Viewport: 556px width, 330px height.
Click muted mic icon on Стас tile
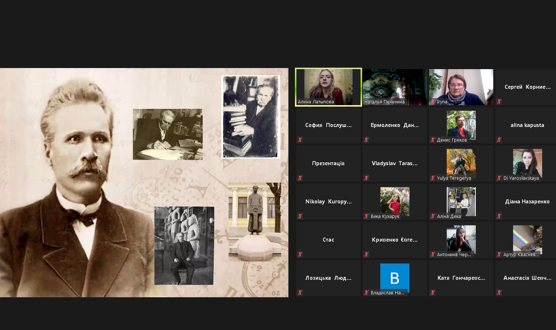(300, 254)
